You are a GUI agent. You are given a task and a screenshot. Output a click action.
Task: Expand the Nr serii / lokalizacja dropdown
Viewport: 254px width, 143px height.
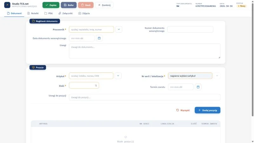tap(217, 76)
